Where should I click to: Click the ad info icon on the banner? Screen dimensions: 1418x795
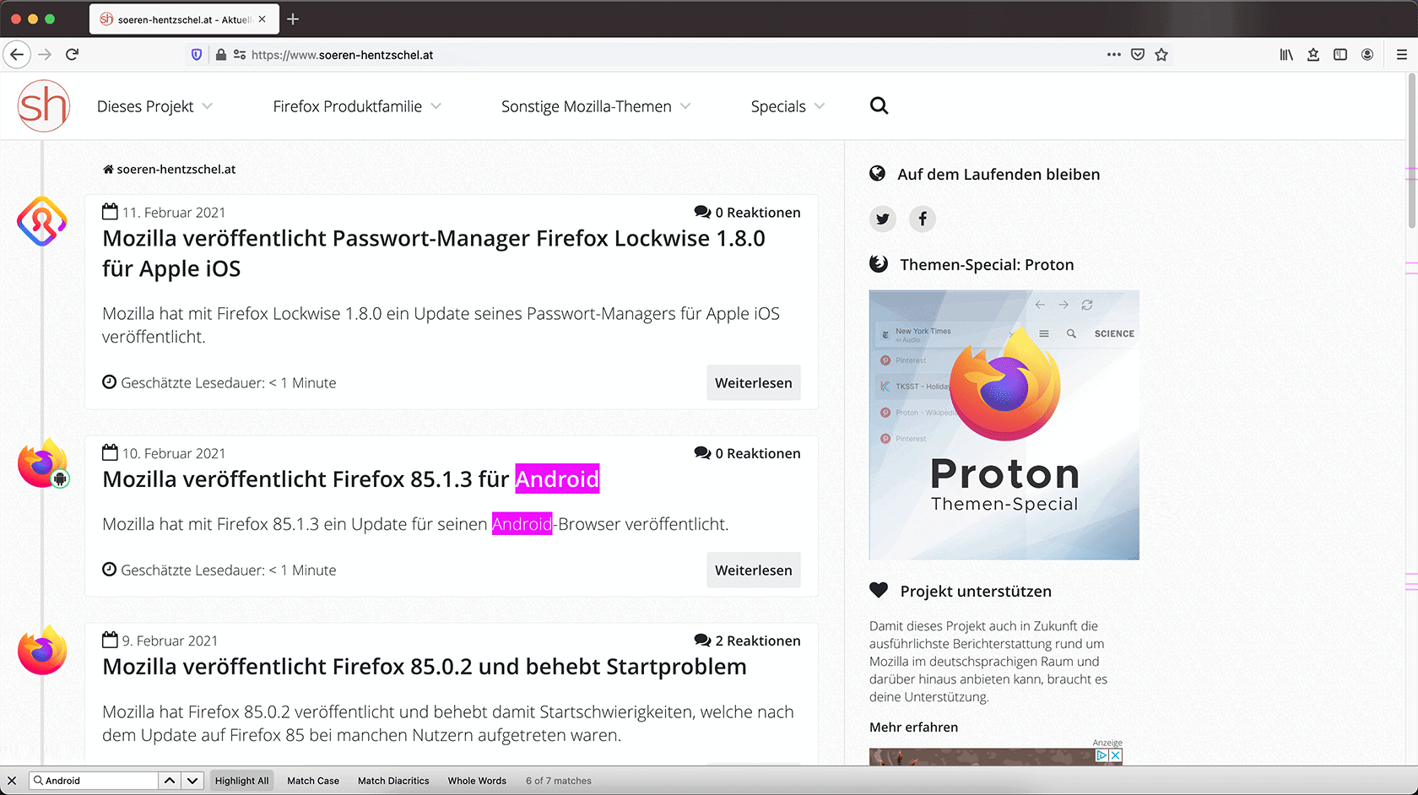tap(1101, 755)
